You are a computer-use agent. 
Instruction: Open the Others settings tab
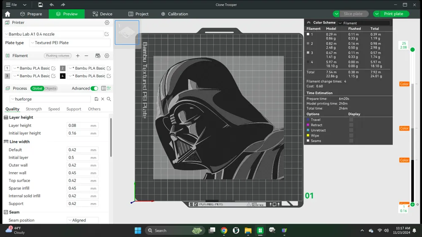tap(94, 109)
